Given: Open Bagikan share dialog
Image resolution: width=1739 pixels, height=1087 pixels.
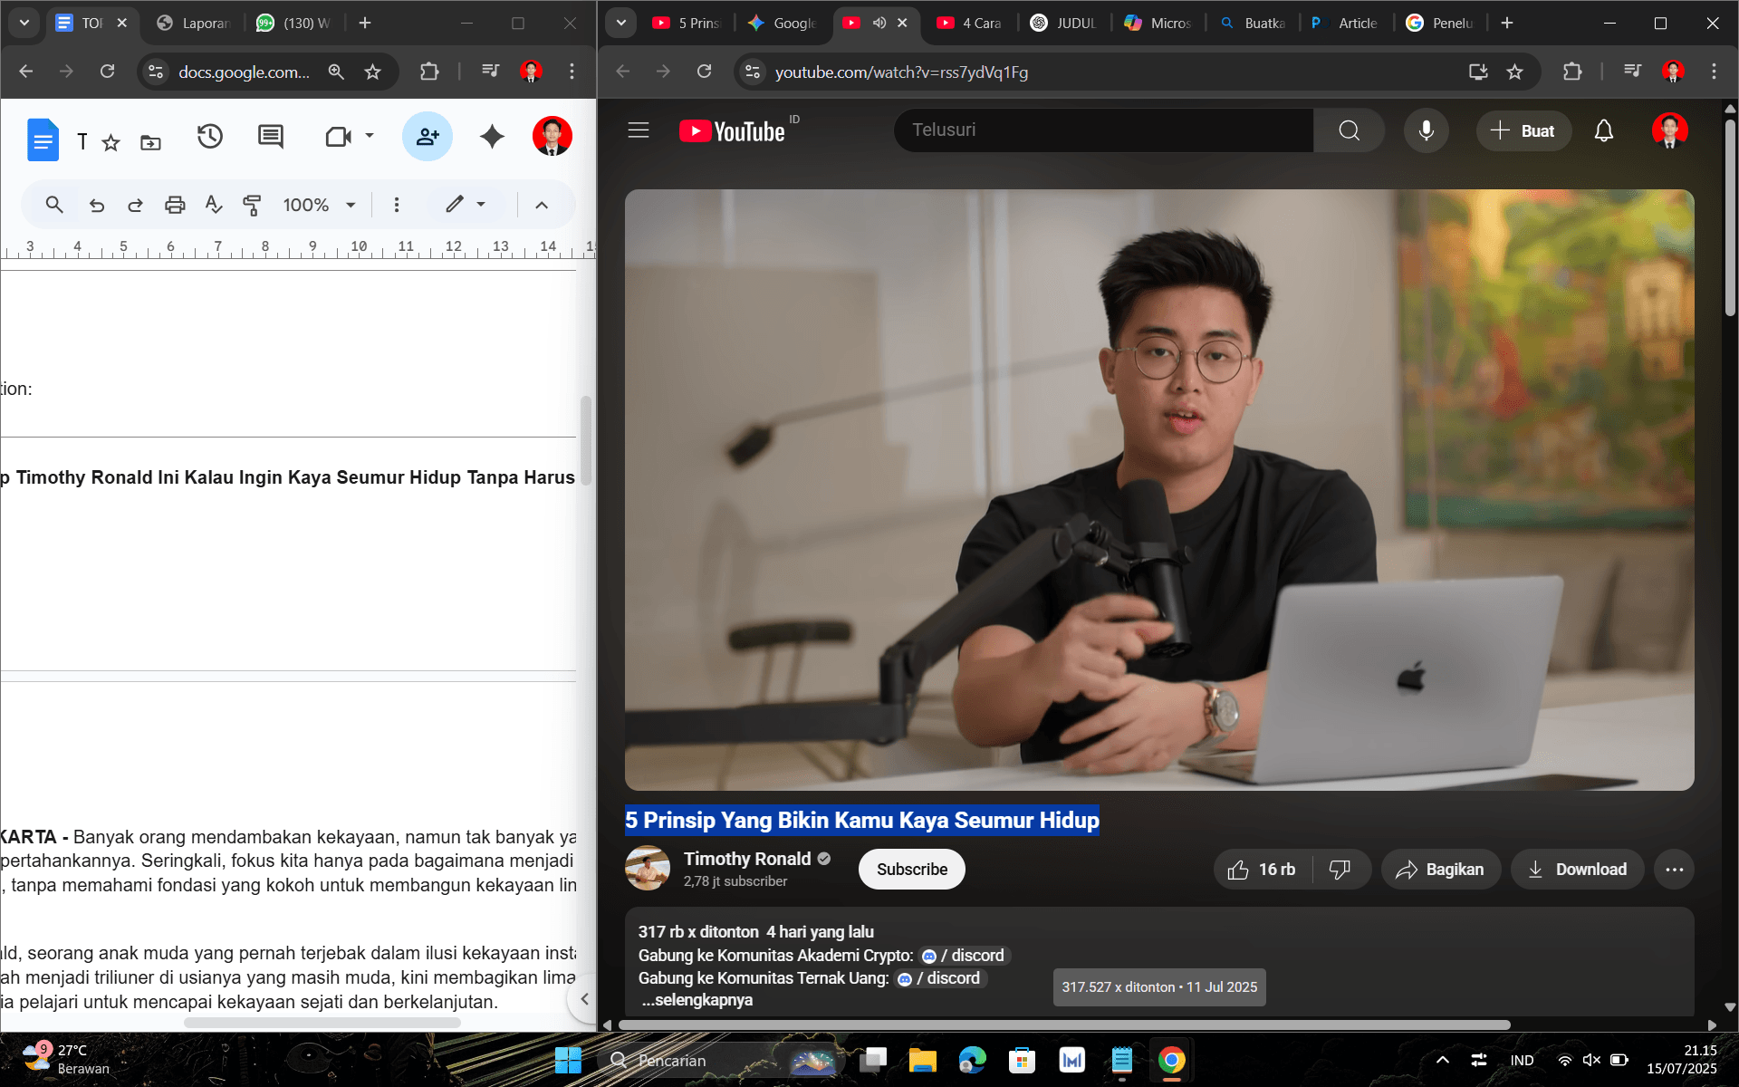Looking at the screenshot, I should point(1440,870).
